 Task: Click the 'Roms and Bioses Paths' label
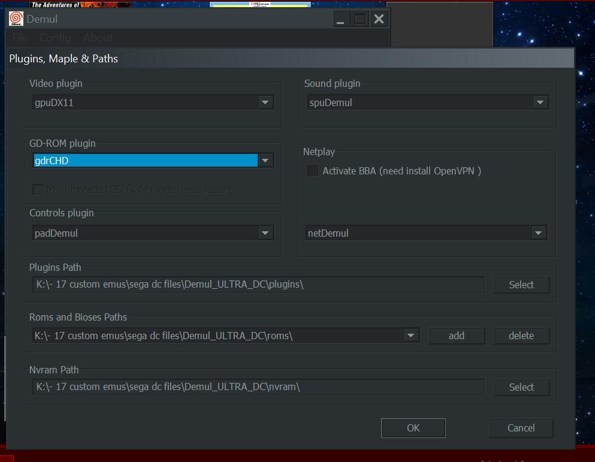(x=78, y=317)
